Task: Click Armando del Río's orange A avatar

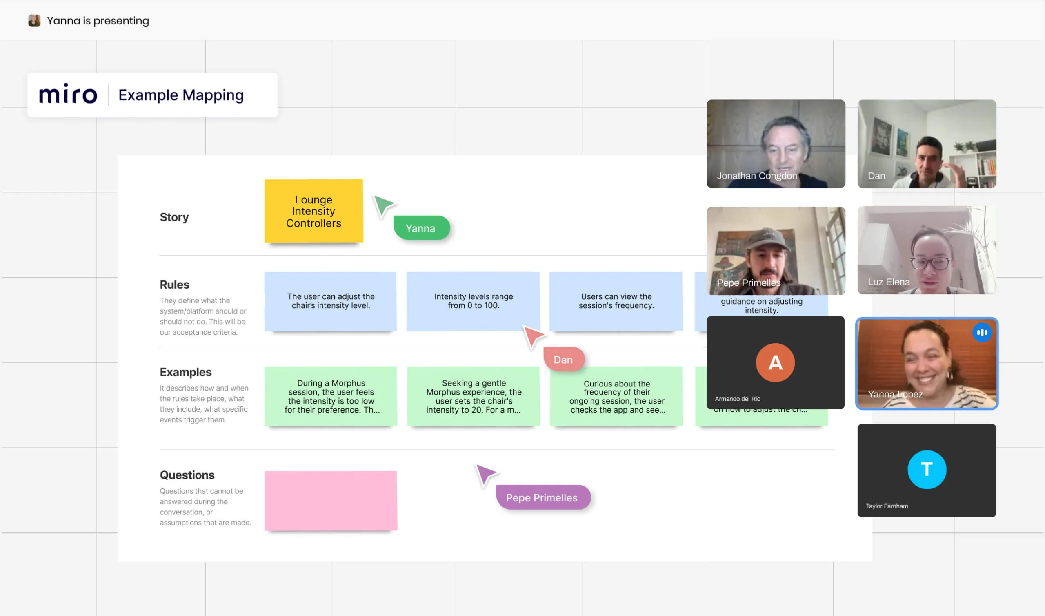Action: pyautogui.click(x=775, y=363)
